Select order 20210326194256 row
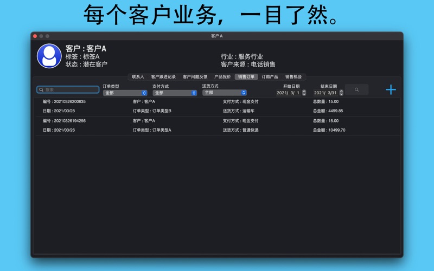 click(x=217, y=126)
